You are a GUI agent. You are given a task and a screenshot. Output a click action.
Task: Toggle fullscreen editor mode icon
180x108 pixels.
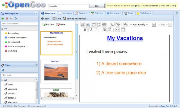click(x=123, y=30)
